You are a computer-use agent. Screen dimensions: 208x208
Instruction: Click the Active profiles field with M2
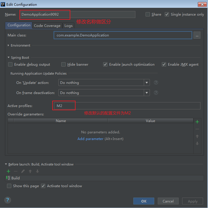(127, 106)
